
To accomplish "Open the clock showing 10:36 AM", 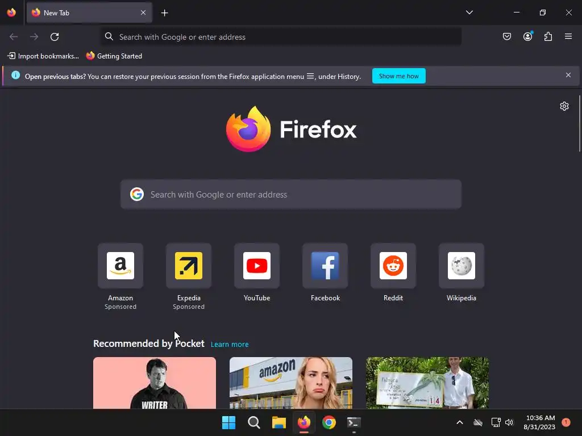I will (x=539, y=422).
